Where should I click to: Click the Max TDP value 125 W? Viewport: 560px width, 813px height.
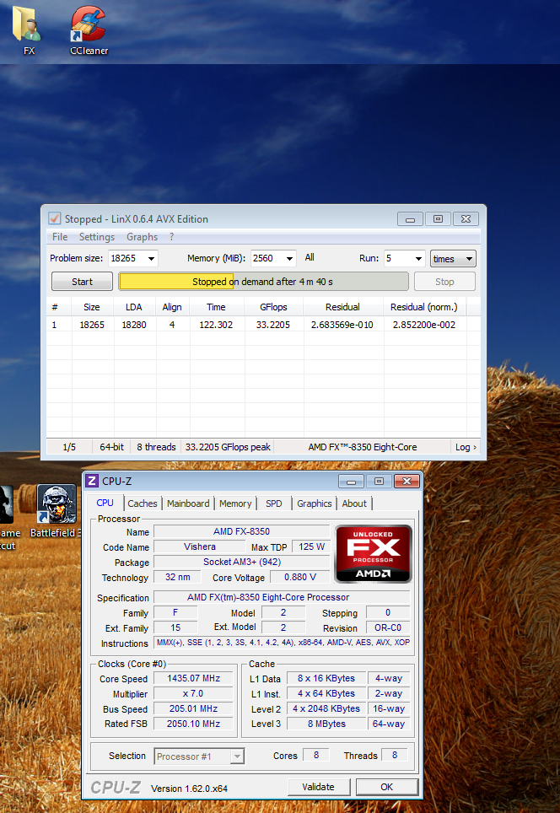pyautogui.click(x=311, y=546)
